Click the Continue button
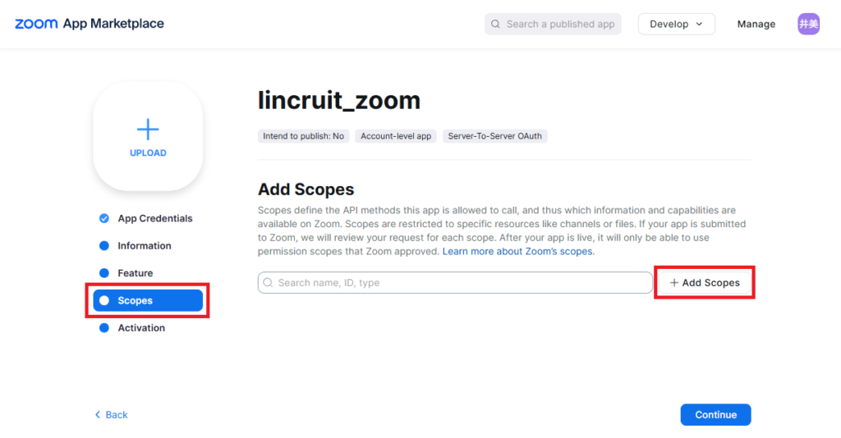The width and height of the screenshot is (841, 438). [715, 415]
